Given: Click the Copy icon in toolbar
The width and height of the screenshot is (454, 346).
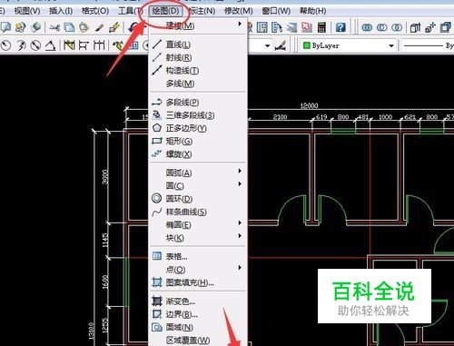Looking at the screenshot, I should point(69,27).
